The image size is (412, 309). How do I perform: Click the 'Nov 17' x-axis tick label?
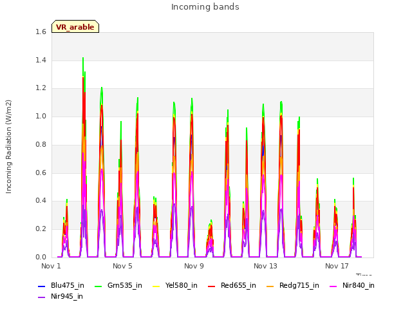coord(337,266)
